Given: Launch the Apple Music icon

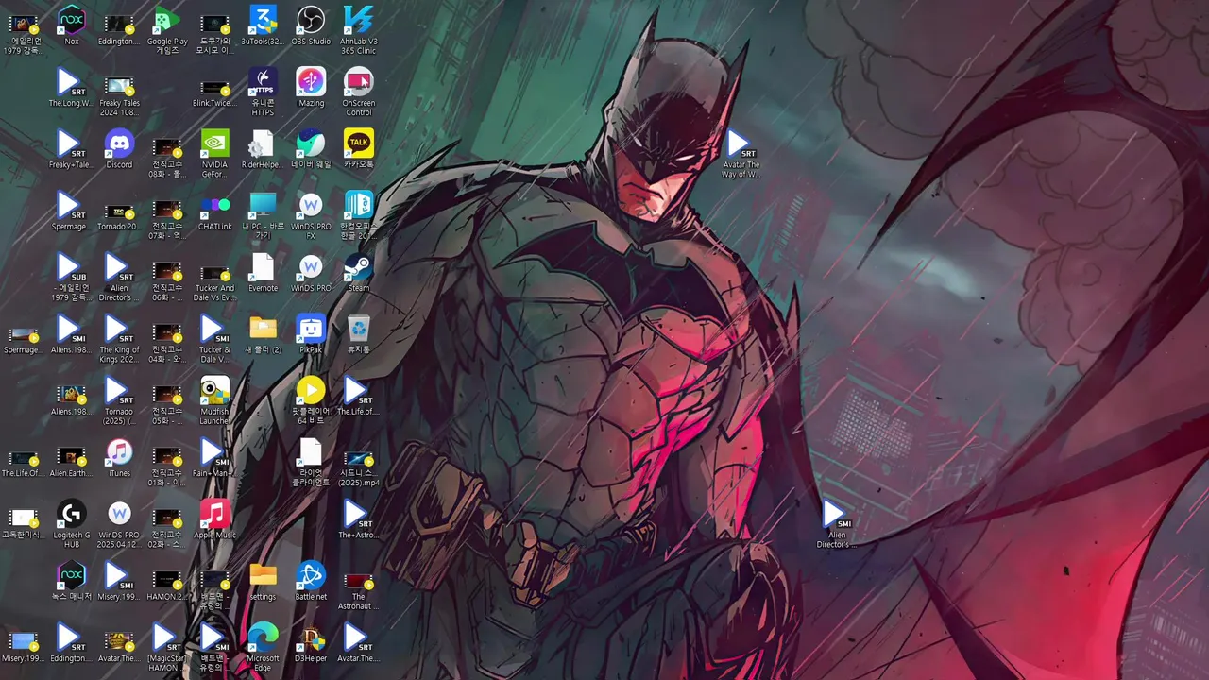Looking at the screenshot, I should pyautogui.click(x=215, y=519).
